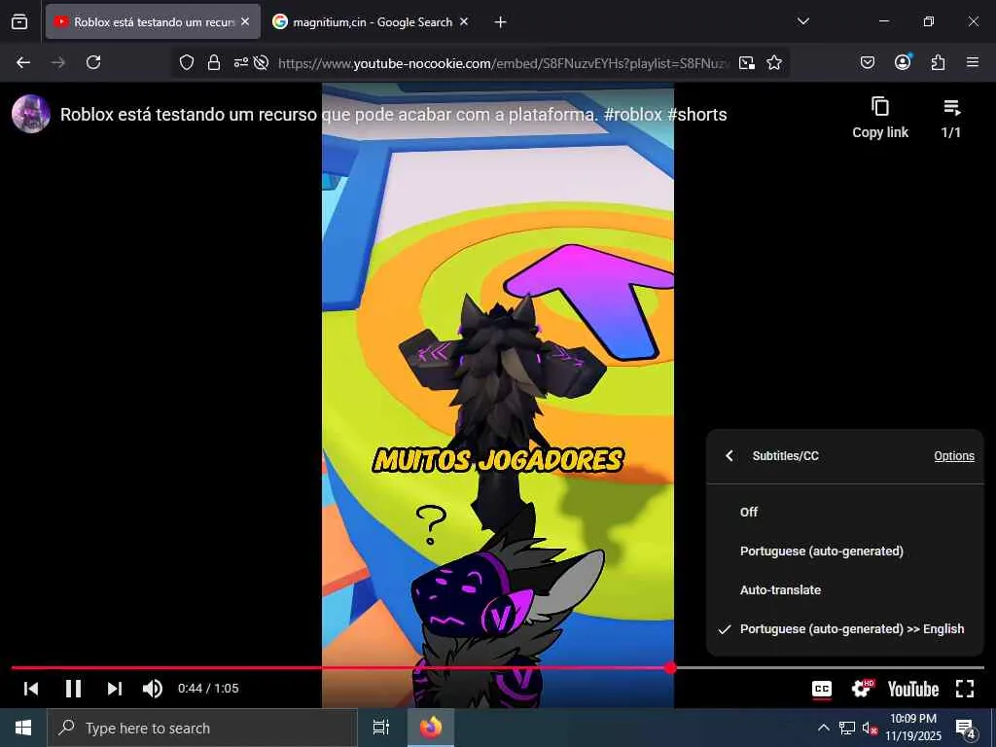The height and width of the screenshot is (747, 996).
Task: Open subtitles Options link
Action: coord(954,455)
